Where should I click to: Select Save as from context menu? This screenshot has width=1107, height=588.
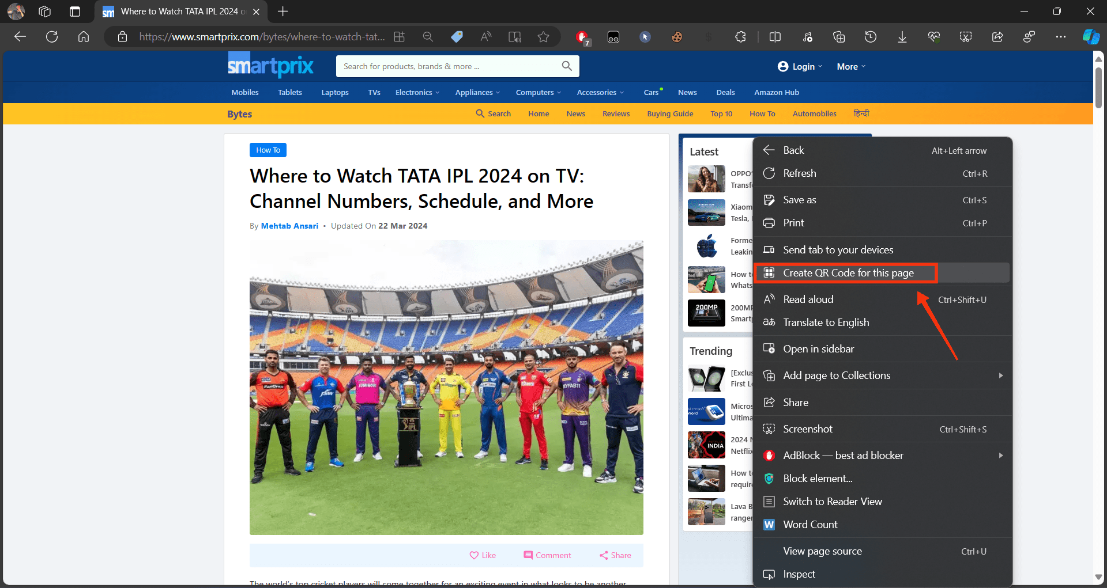pyautogui.click(x=882, y=200)
